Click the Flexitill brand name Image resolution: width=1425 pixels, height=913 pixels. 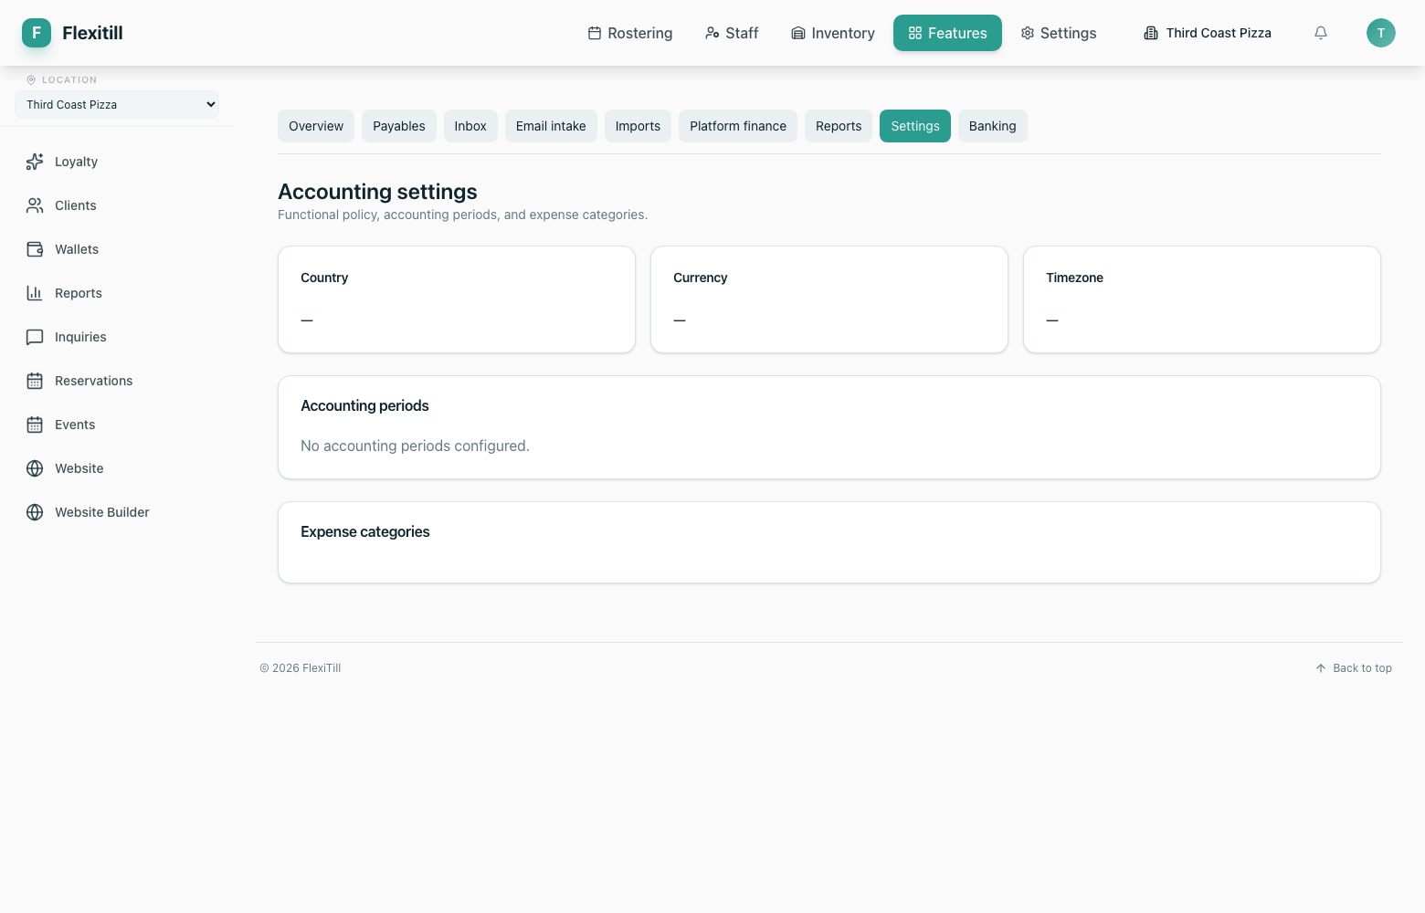[92, 33]
